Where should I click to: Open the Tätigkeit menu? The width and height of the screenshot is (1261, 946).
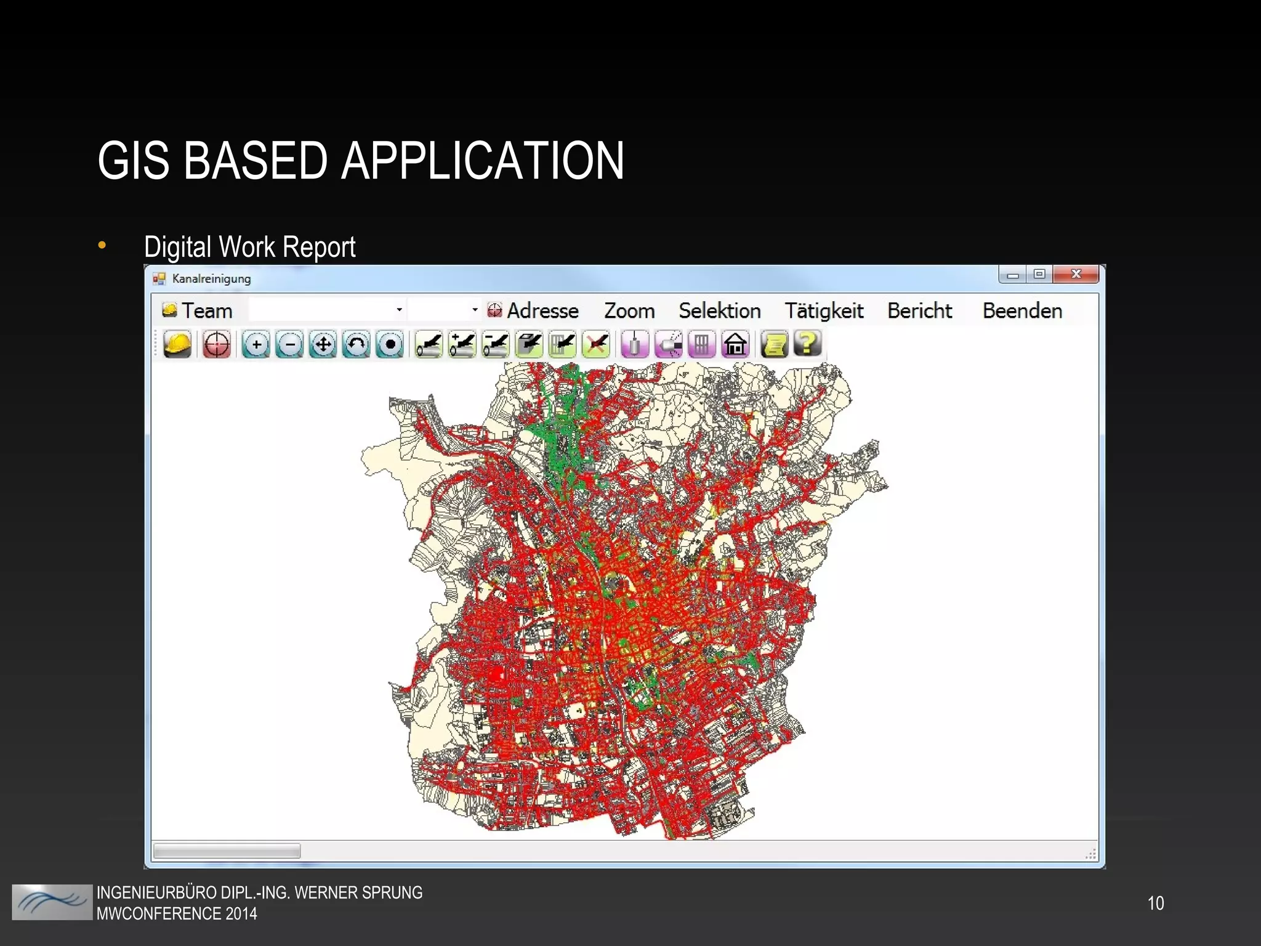pyautogui.click(x=824, y=310)
